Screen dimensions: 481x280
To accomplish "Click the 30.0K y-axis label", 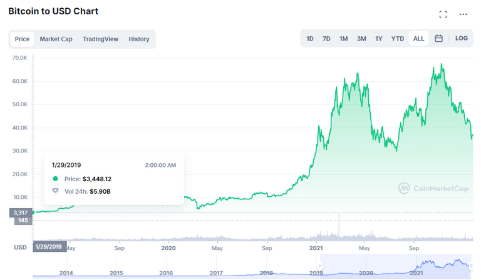I will click(x=19, y=151).
